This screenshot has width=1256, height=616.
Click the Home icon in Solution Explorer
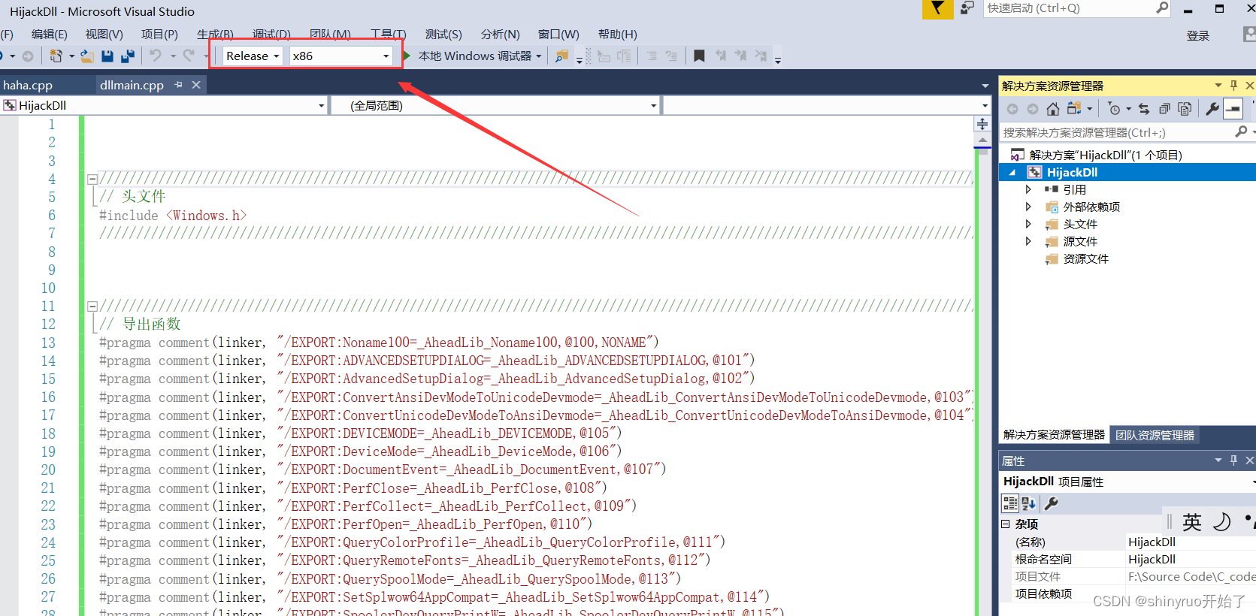(1053, 109)
